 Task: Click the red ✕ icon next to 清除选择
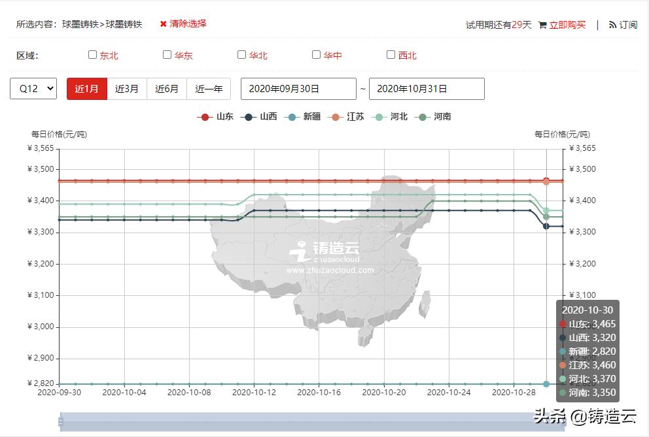tap(163, 23)
